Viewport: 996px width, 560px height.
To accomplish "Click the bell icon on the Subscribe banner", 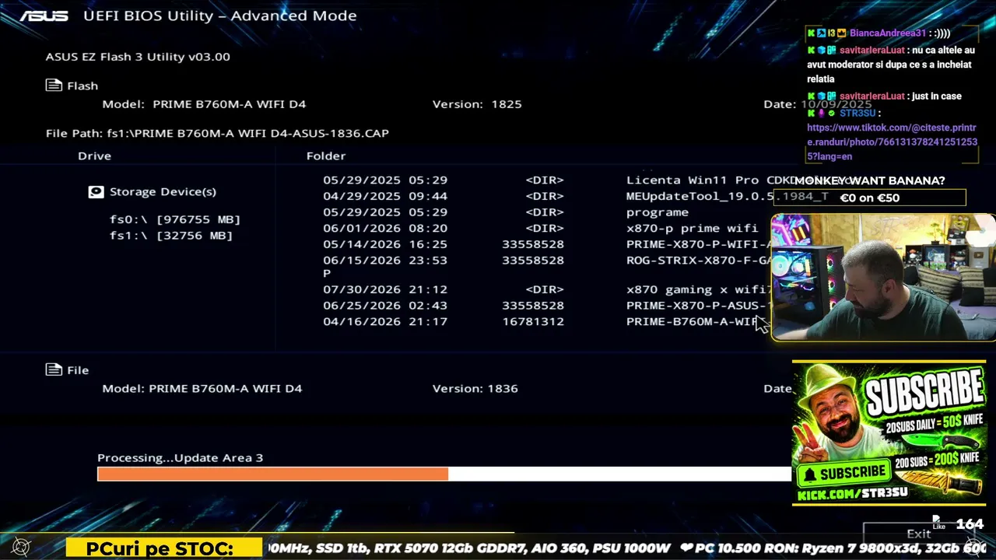I will [x=810, y=474].
